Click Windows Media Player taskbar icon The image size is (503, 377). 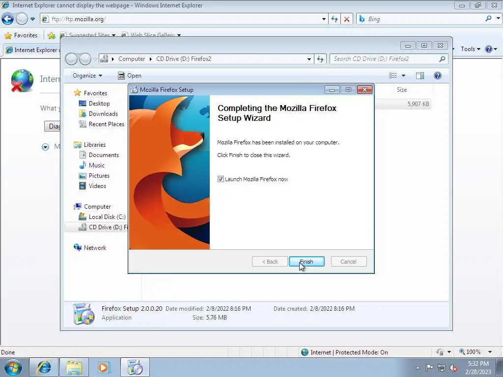[104, 367]
